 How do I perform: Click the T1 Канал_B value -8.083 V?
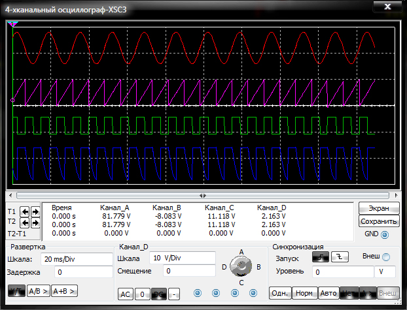[168, 216]
